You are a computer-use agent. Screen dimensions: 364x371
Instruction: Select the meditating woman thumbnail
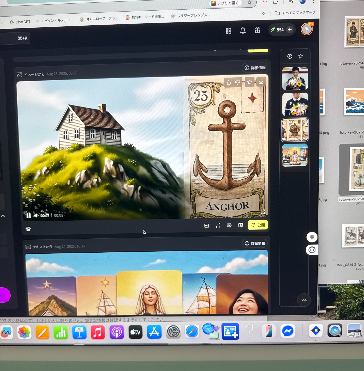pyautogui.click(x=295, y=155)
